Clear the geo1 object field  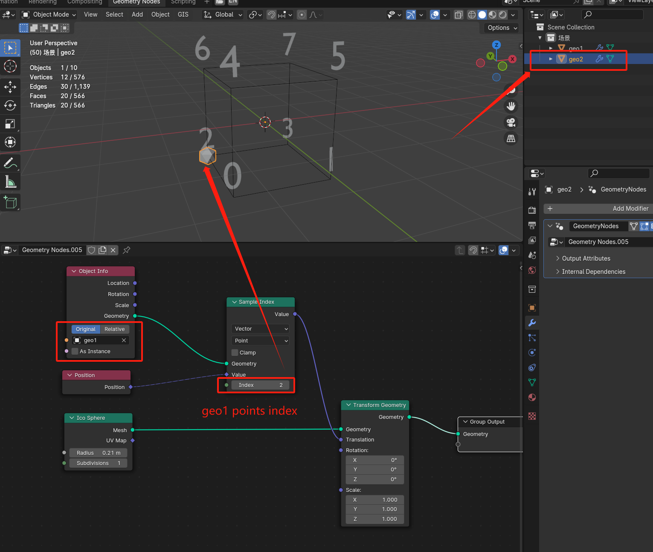tap(124, 340)
